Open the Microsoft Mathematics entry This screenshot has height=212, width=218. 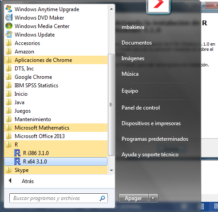click(x=56, y=127)
